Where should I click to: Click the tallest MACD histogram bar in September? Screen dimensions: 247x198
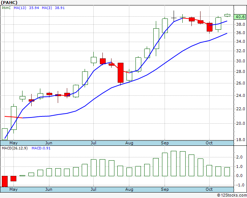click(x=174, y=164)
